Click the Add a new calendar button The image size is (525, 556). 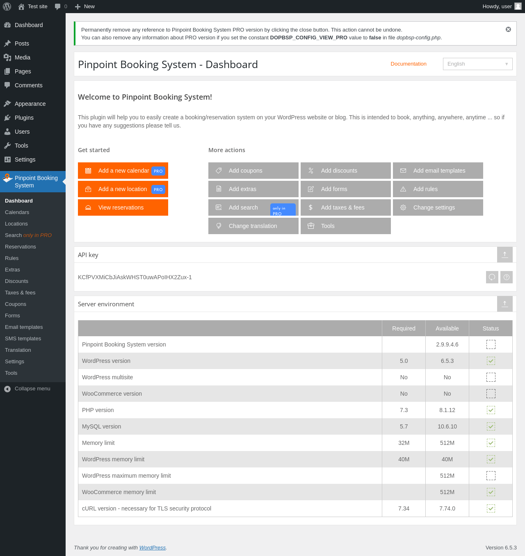[x=123, y=171]
